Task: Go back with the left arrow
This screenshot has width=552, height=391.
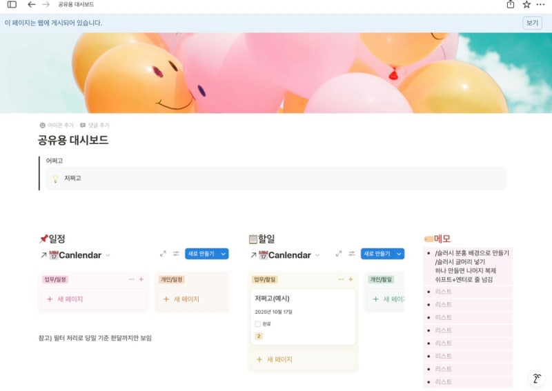Action: (x=31, y=5)
